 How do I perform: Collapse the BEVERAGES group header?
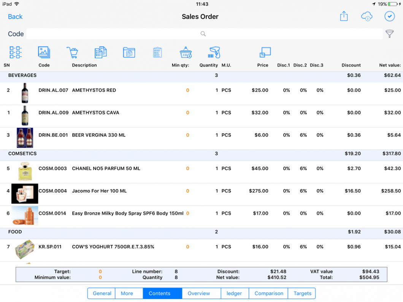tap(201, 75)
